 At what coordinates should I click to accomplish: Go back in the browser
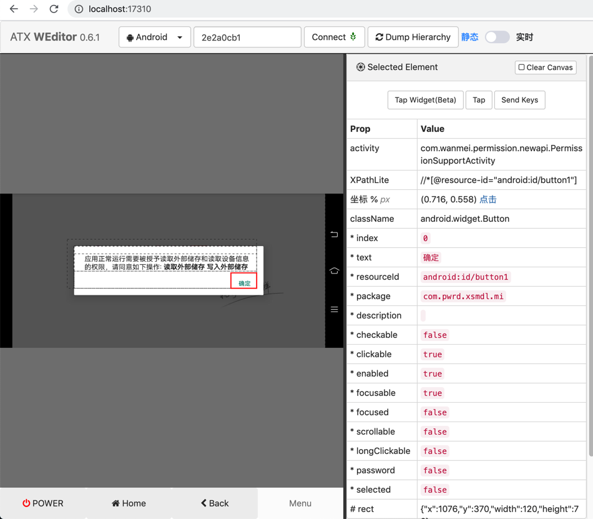(x=14, y=9)
